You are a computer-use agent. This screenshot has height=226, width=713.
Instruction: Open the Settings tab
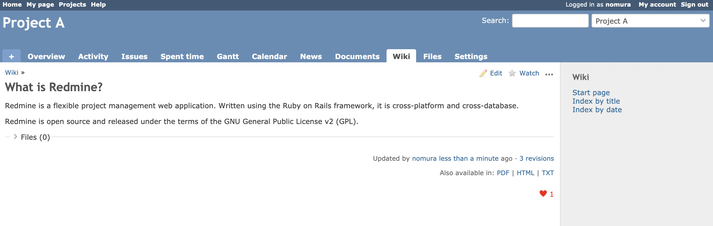[471, 56]
